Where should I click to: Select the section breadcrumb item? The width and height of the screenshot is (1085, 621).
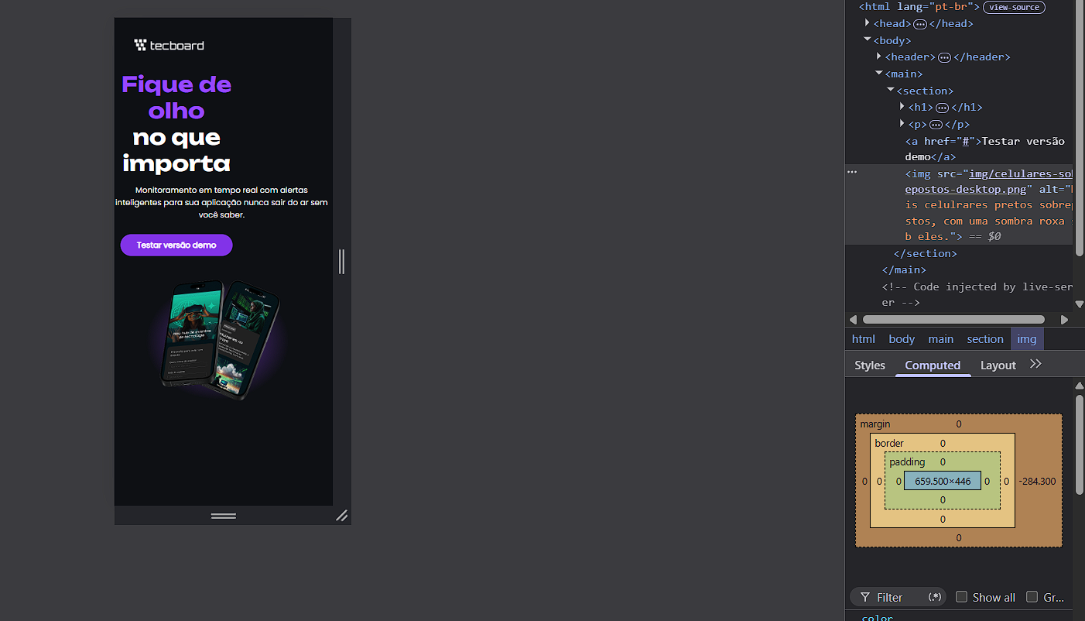pyautogui.click(x=985, y=339)
